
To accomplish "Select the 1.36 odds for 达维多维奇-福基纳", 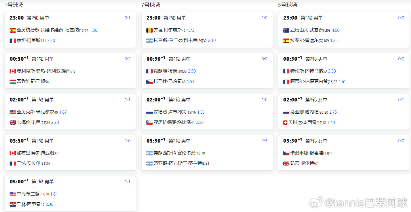I will (x=94, y=30).
